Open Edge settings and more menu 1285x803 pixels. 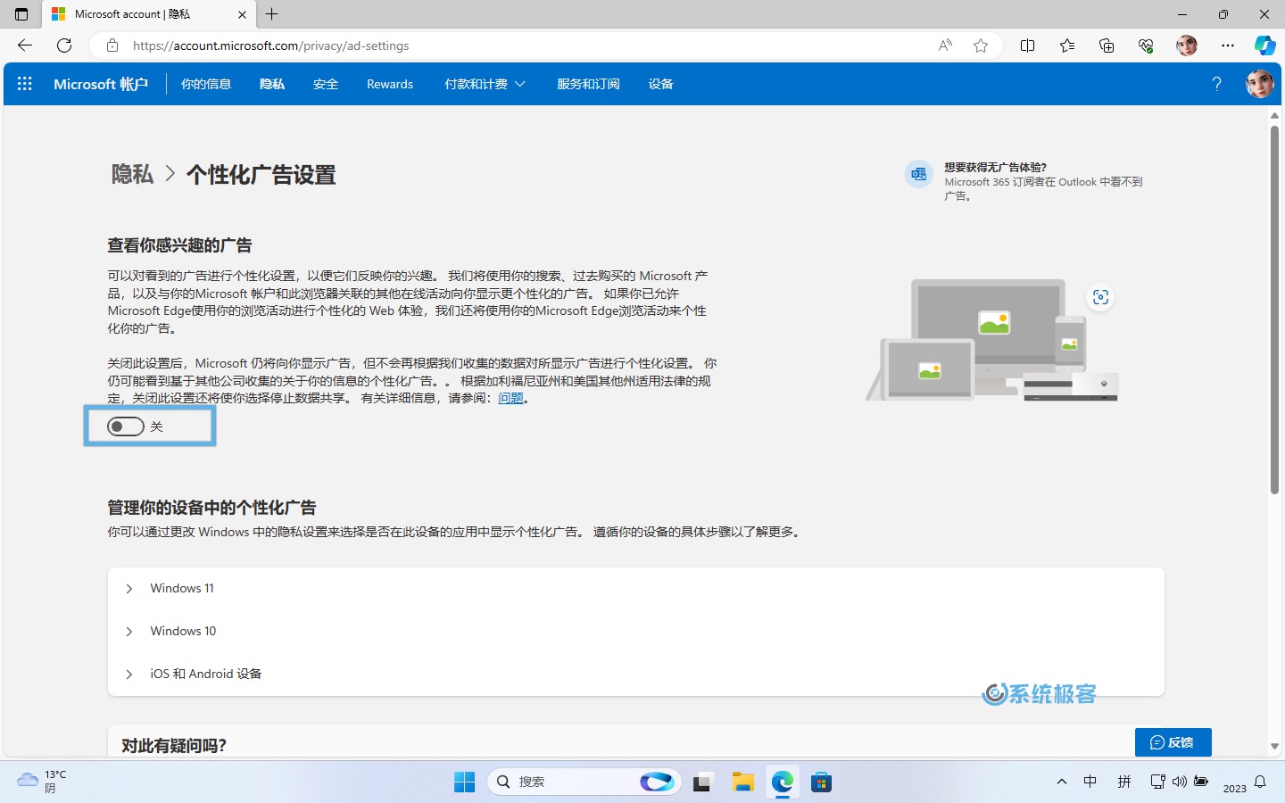1228,46
